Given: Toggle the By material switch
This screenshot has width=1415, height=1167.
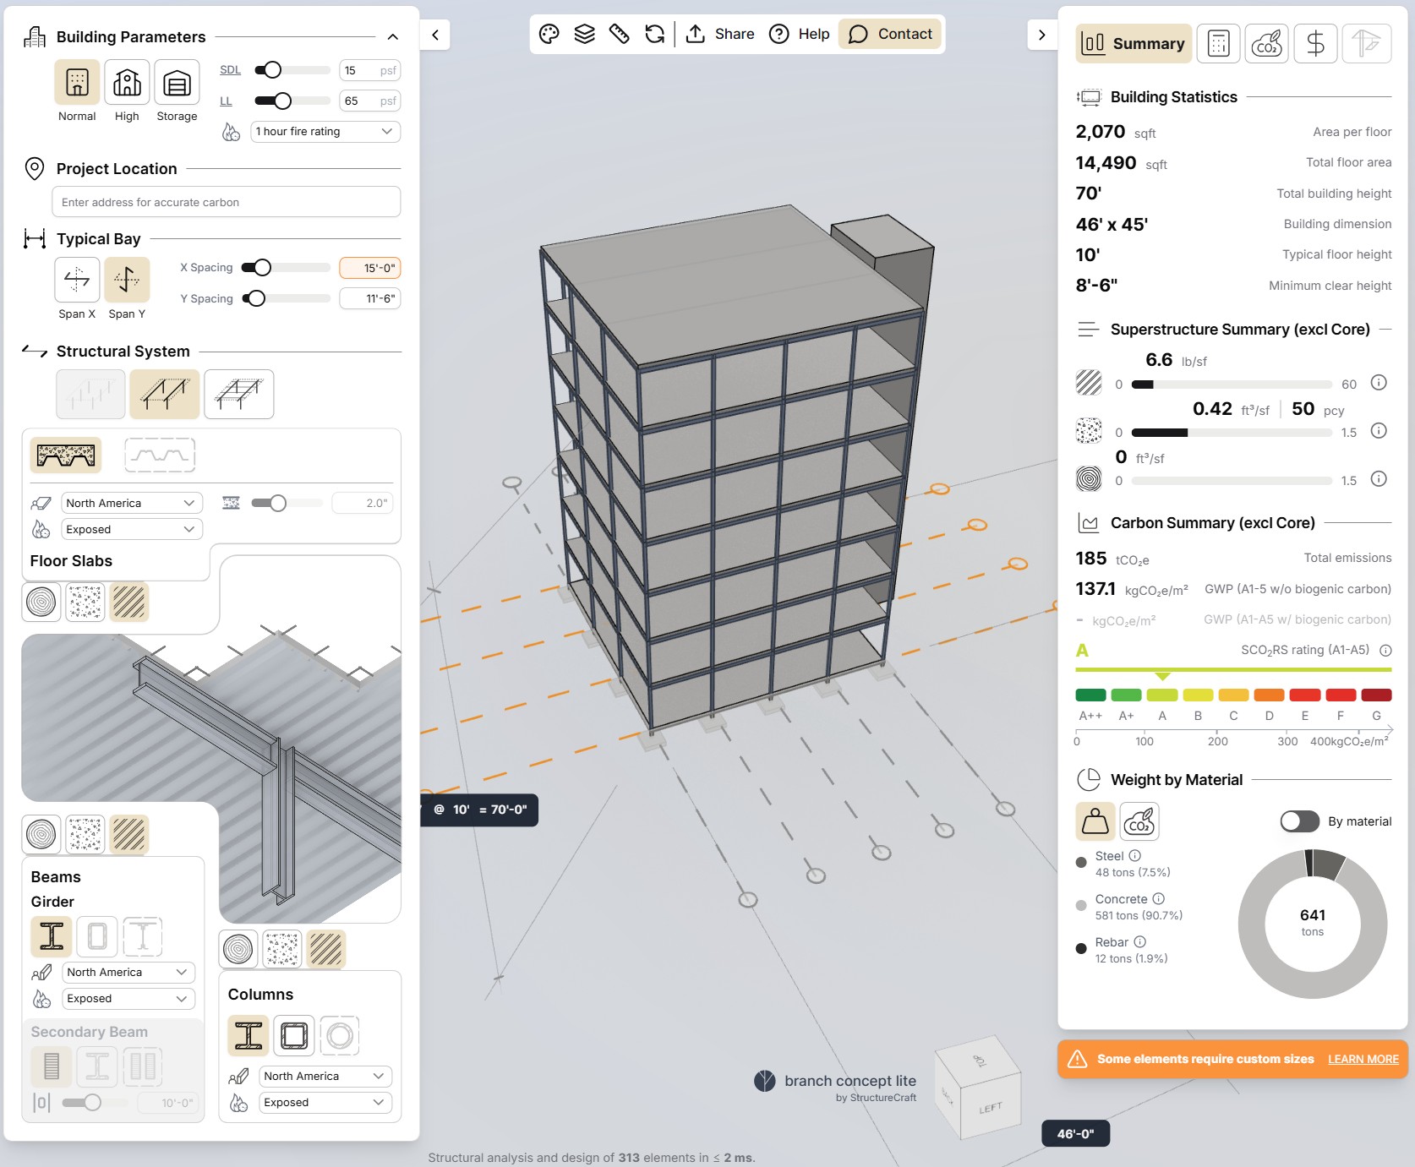Looking at the screenshot, I should (x=1299, y=821).
